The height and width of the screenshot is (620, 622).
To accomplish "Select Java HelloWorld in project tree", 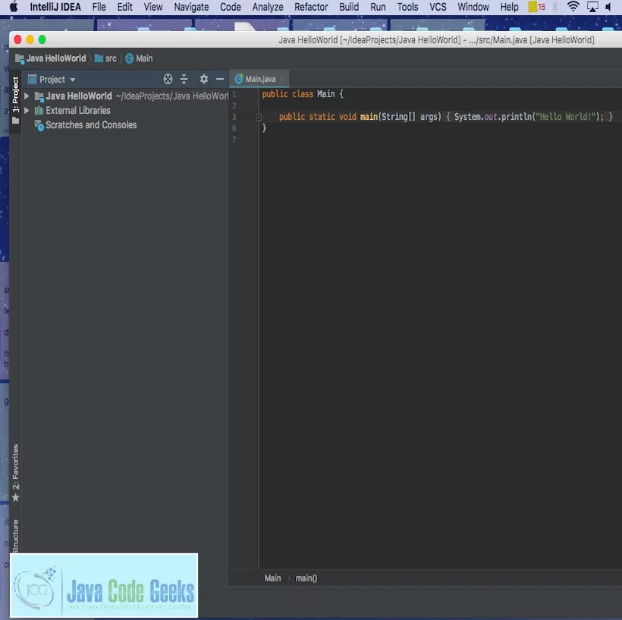I will 79,96.
